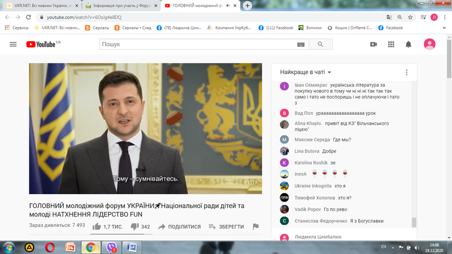
Task: Open the on-screen keyboard in search box
Action: point(301,45)
